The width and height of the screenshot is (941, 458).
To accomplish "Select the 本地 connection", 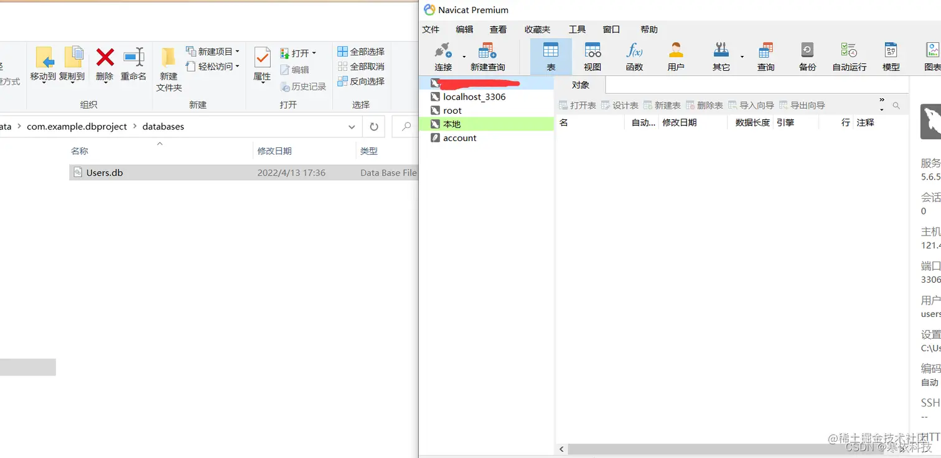I will [486, 124].
